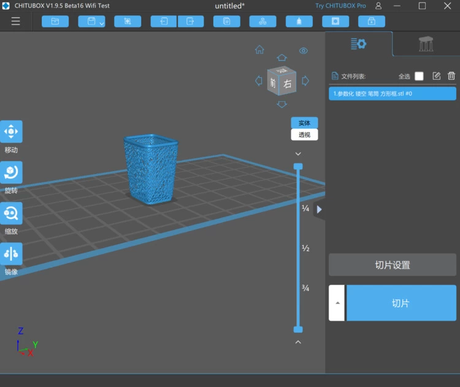460x387 pixels.
Task: Delete model with the trash icon
Action: point(451,76)
